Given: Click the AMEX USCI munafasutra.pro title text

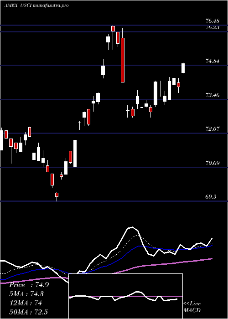Looking at the screenshot, I should coord(36,5).
